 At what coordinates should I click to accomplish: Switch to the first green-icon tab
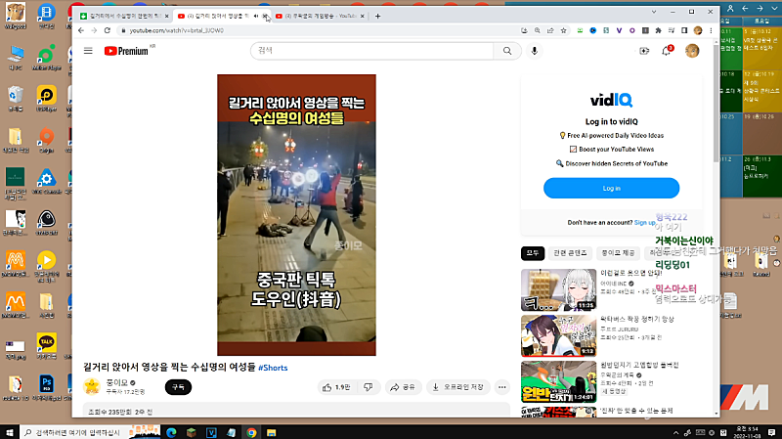[125, 16]
